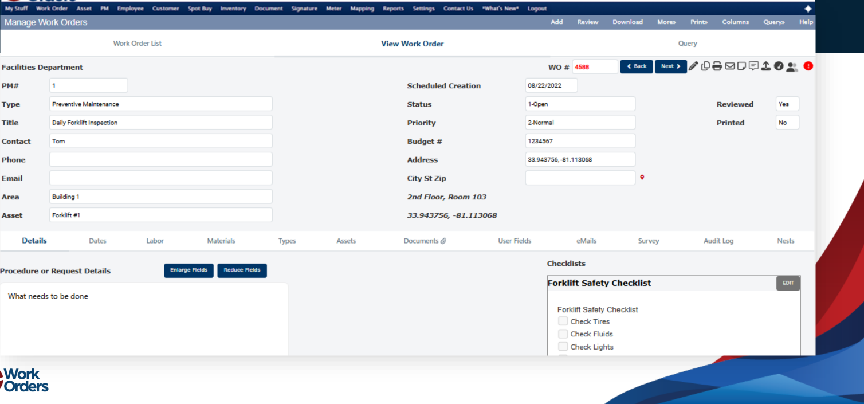Screen dimensions: 864x404
Task: Click the copy work order icon
Action: click(x=705, y=66)
